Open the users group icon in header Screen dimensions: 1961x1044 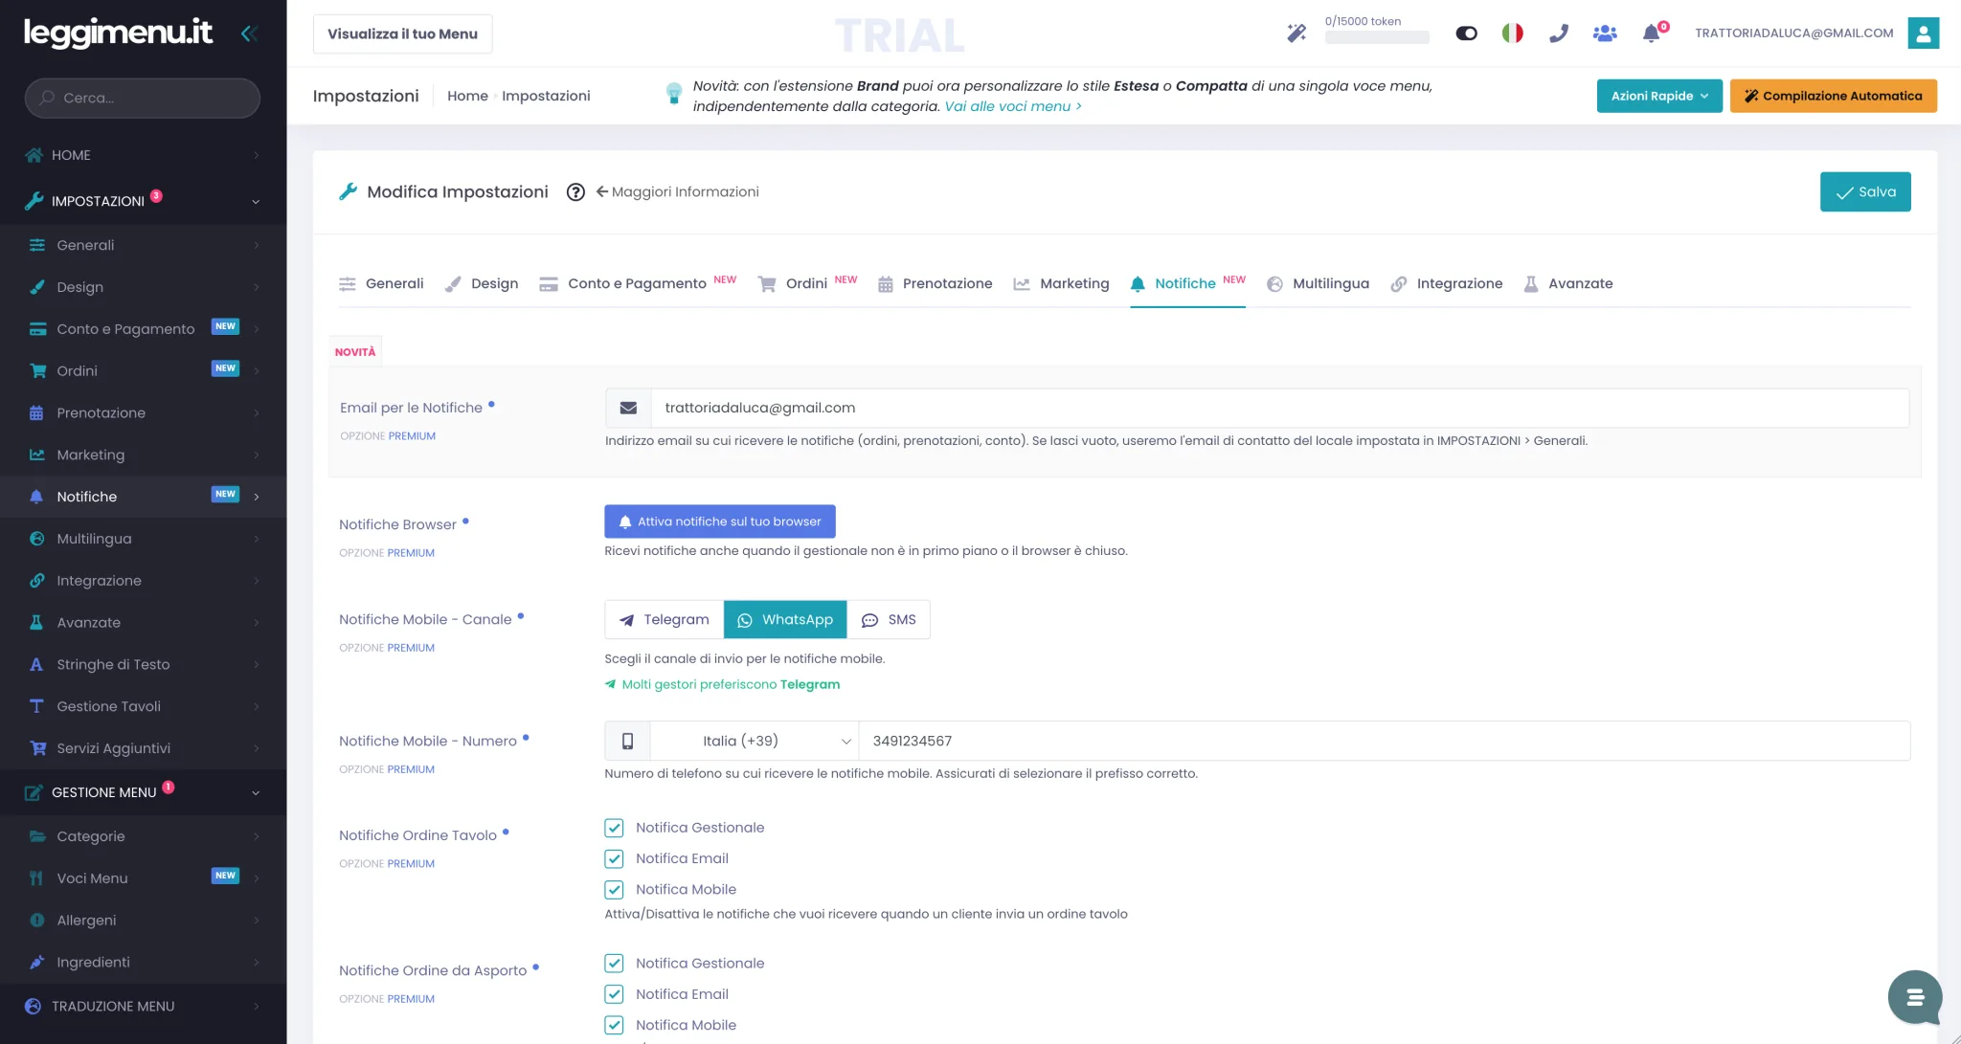(1605, 33)
